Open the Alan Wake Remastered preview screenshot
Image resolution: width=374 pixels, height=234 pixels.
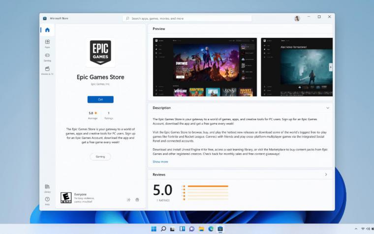pos(297,67)
